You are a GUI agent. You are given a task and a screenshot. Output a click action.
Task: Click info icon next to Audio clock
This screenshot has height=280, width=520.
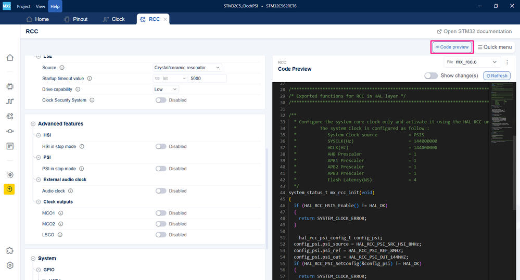tap(70, 191)
